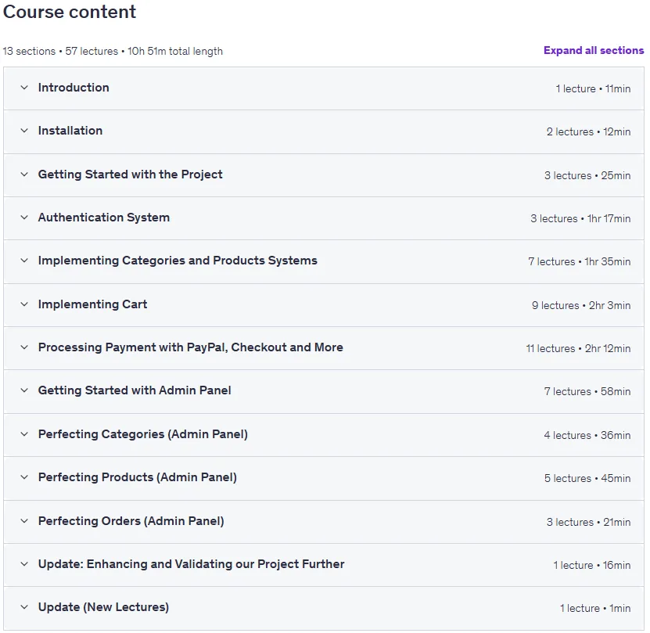The height and width of the screenshot is (633, 650).
Task: Select the Authentication System section heading
Action: [x=103, y=218]
